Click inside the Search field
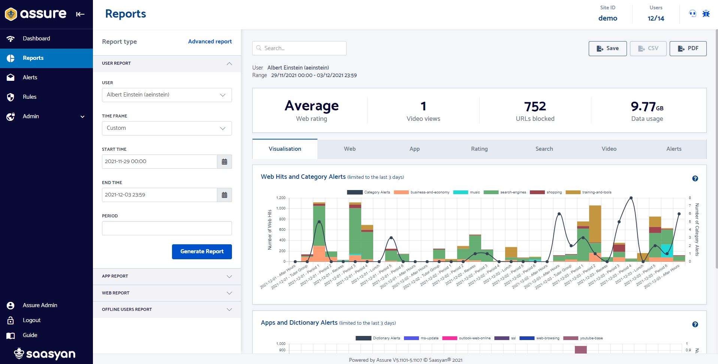This screenshot has height=364, width=718. [x=299, y=48]
